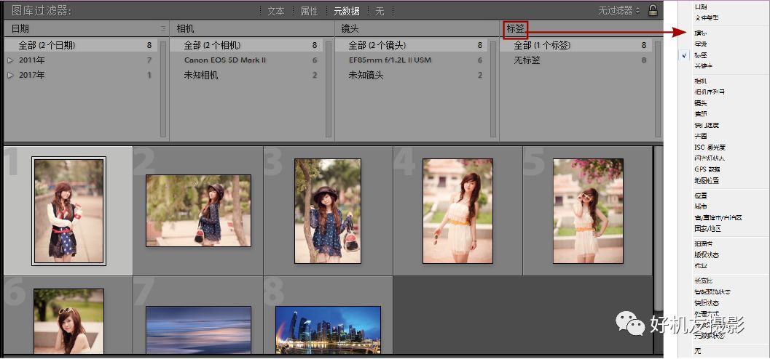Choose GPS 数据 in the column menu
This screenshot has width=770, height=359.
click(x=707, y=169)
